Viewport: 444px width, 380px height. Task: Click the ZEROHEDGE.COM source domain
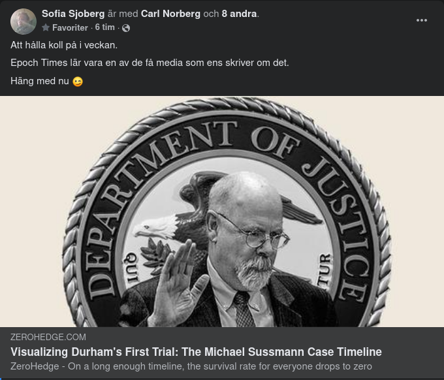(48, 337)
